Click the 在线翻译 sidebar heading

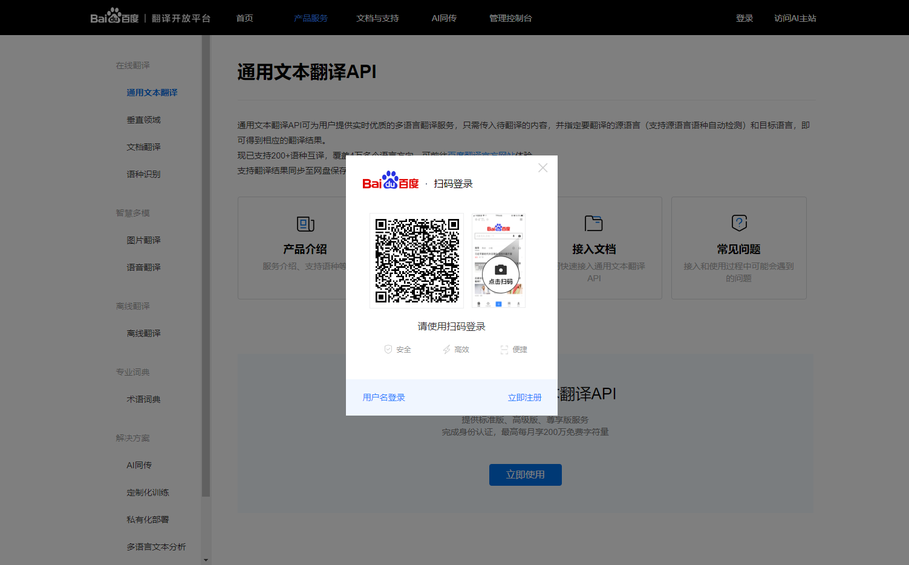(132, 65)
